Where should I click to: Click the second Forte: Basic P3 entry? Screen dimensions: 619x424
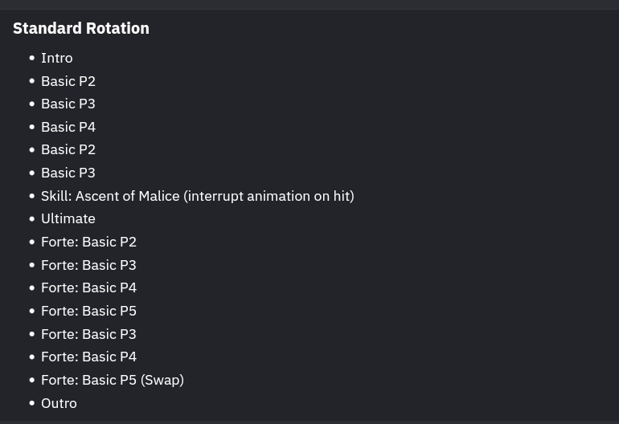coord(88,334)
